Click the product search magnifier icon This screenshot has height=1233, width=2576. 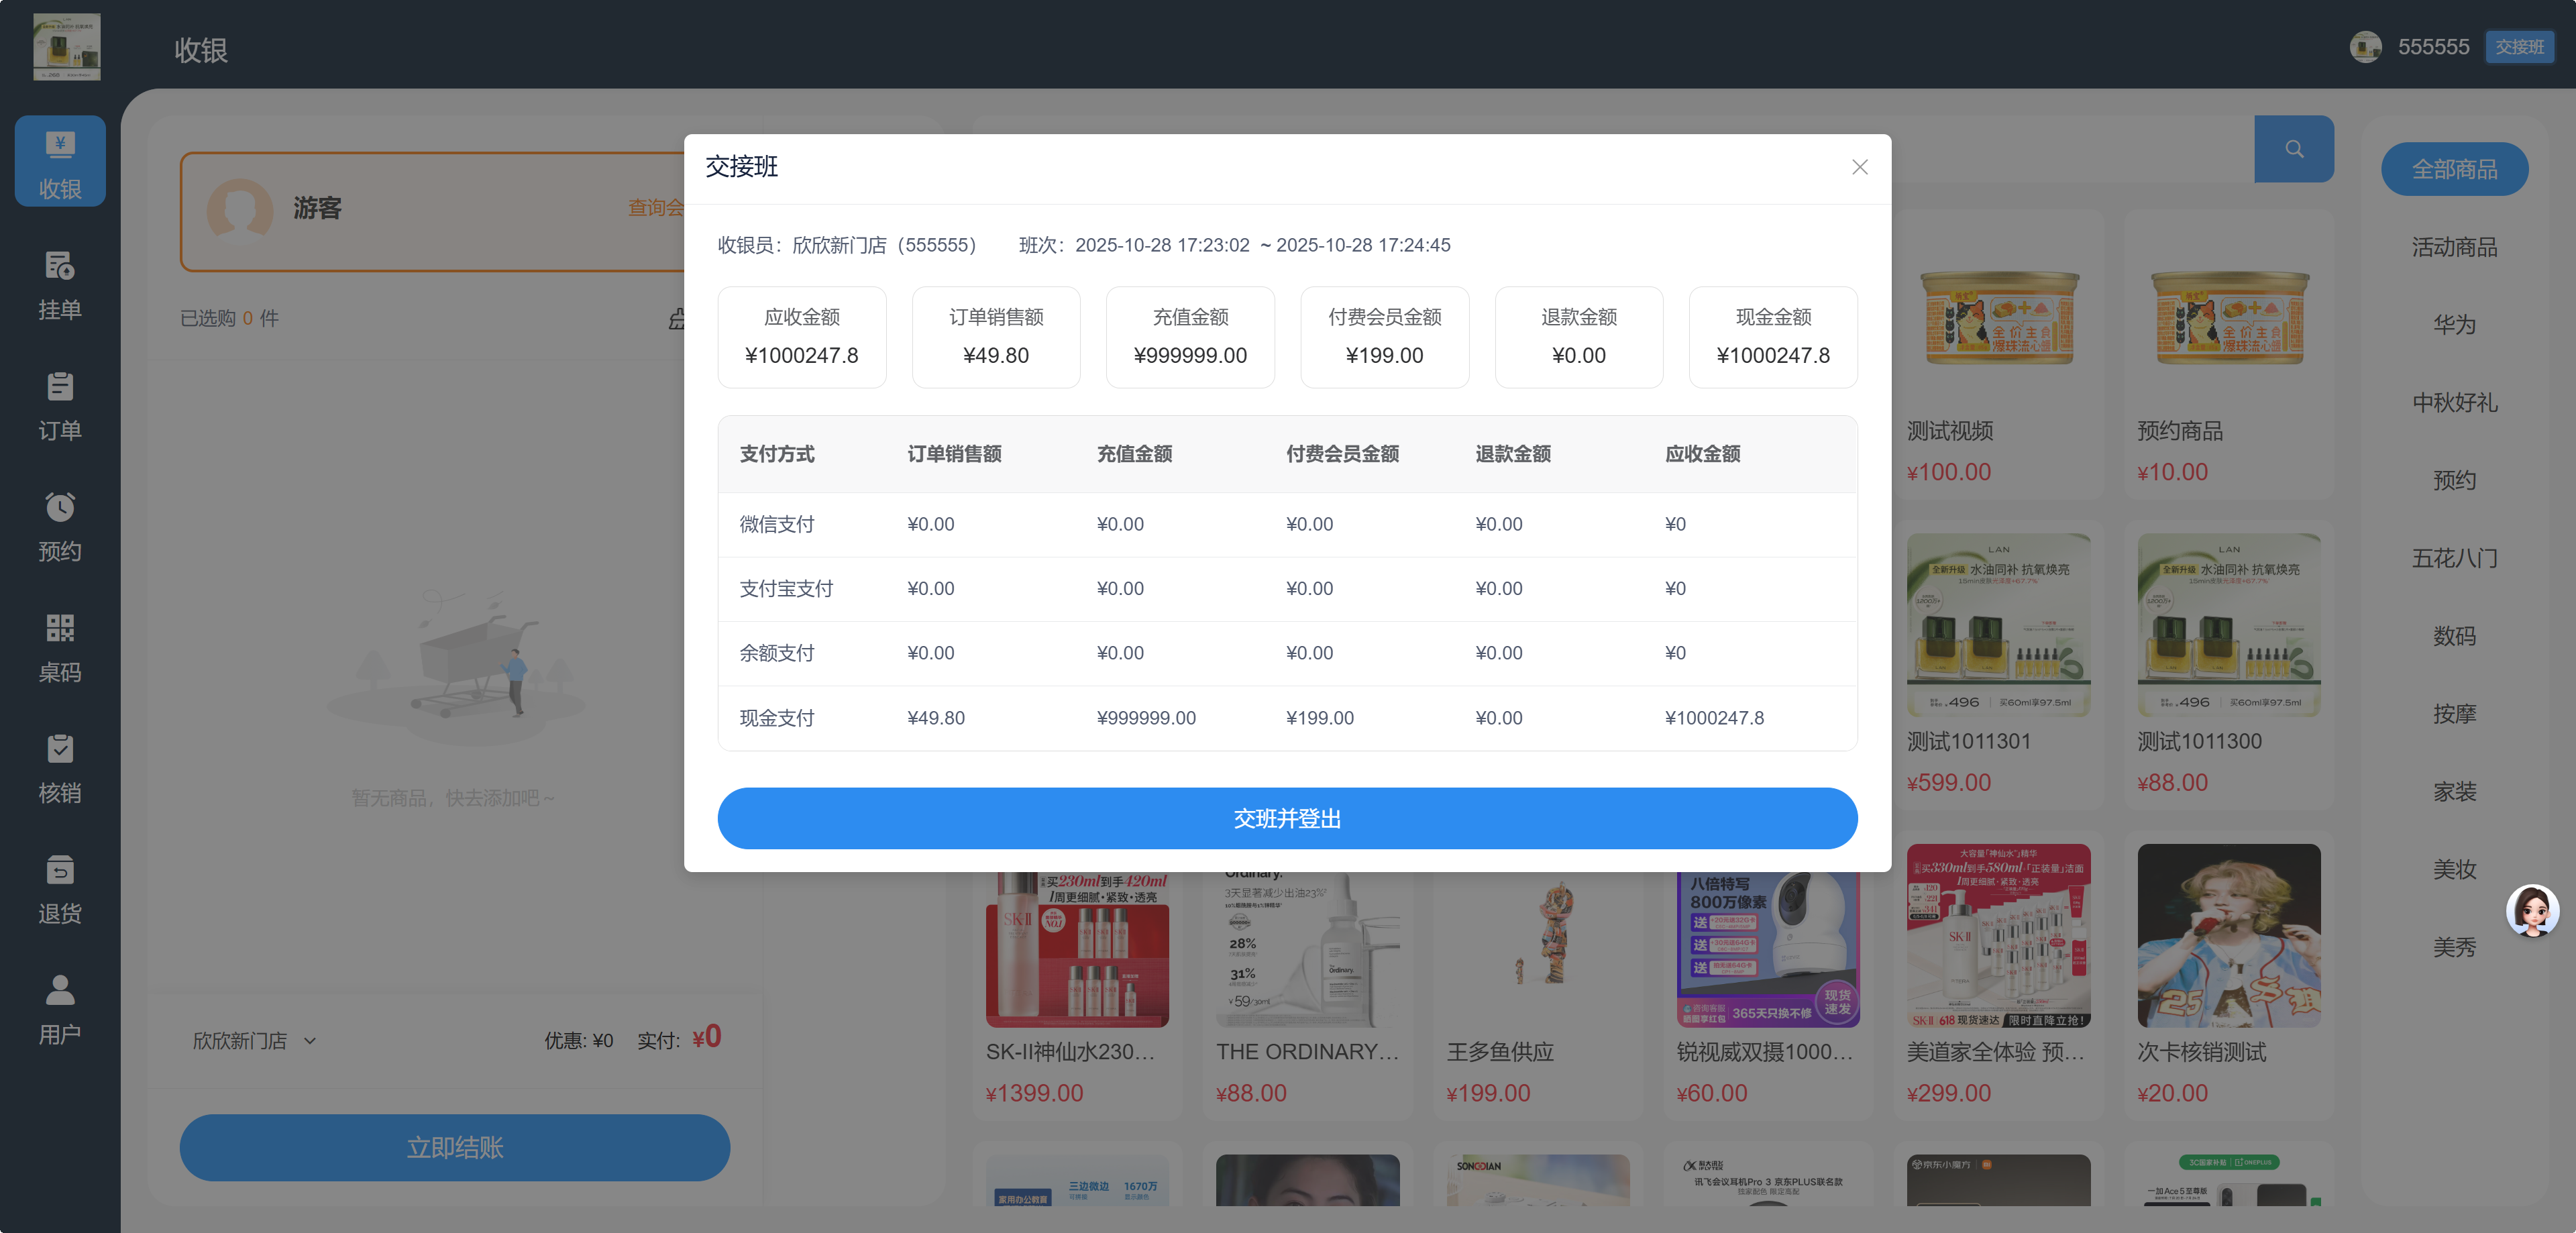pos(2294,148)
